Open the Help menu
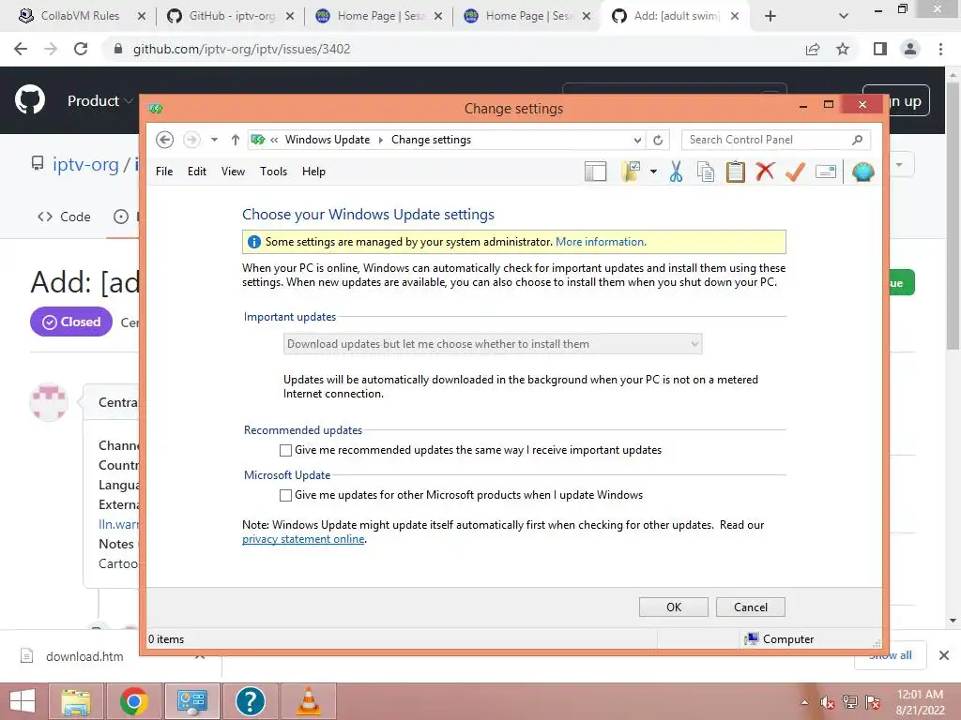This screenshot has width=961, height=720. (313, 172)
